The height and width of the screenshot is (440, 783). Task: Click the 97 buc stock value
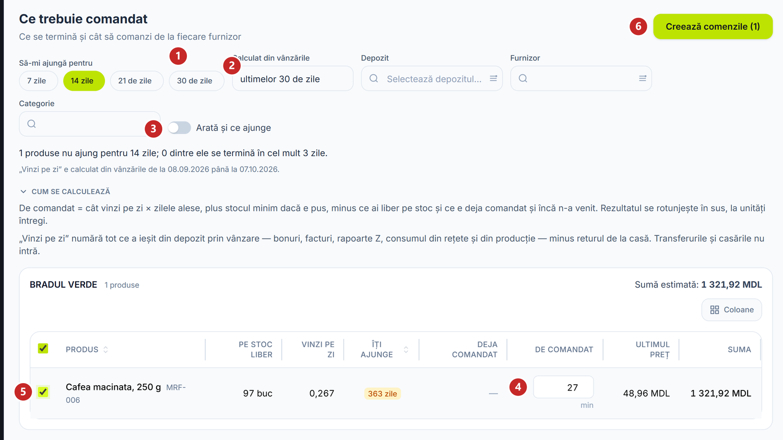coord(257,394)
